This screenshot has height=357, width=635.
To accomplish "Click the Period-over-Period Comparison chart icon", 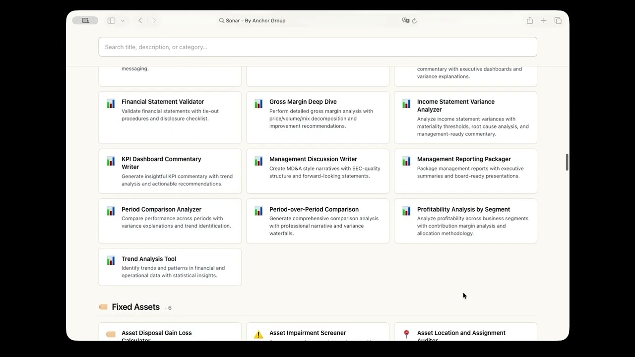I will [x=258, y=211].
